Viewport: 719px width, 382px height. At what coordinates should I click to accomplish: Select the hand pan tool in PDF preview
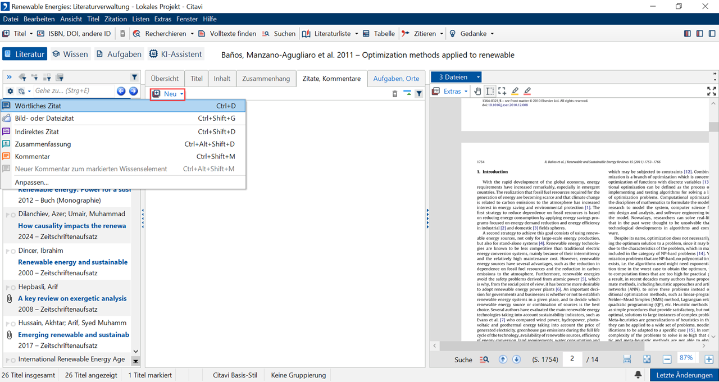coord(478,91)
